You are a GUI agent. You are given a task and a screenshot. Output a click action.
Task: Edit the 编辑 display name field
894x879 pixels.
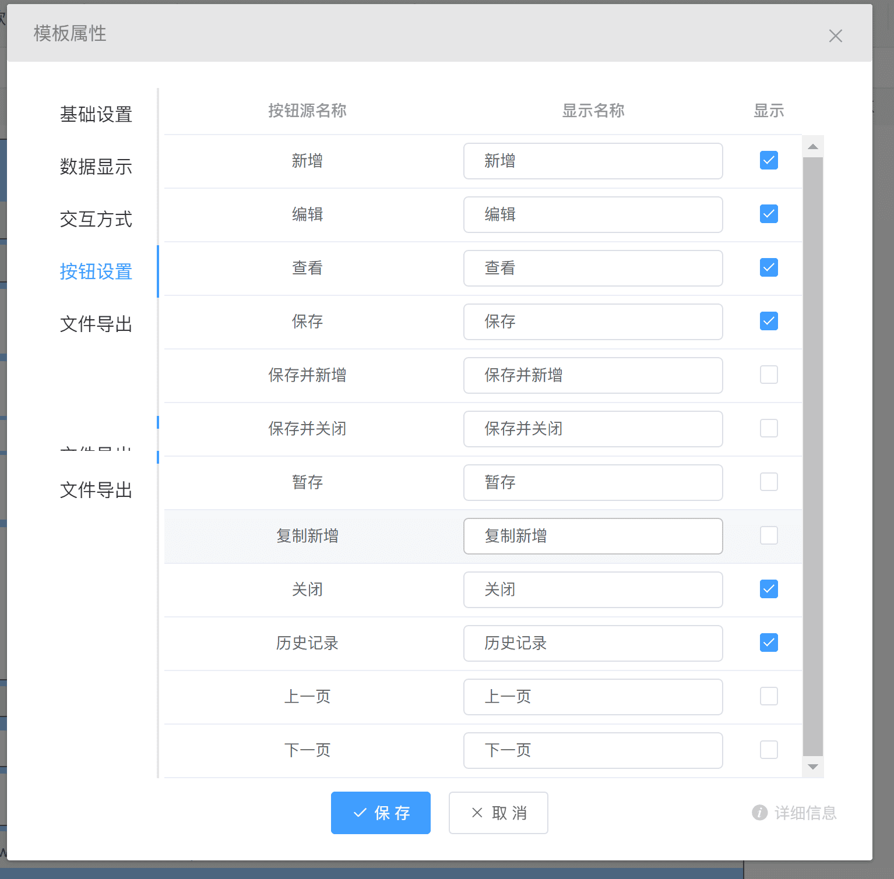(593, 214)
